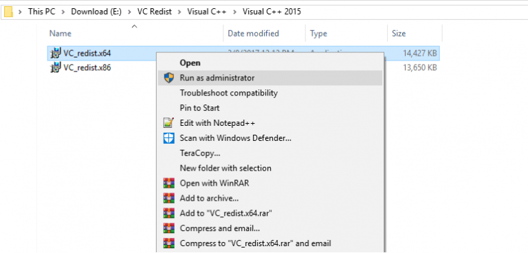Expand the chevron after This PC

pyautogui.click(x=63, y=12)
